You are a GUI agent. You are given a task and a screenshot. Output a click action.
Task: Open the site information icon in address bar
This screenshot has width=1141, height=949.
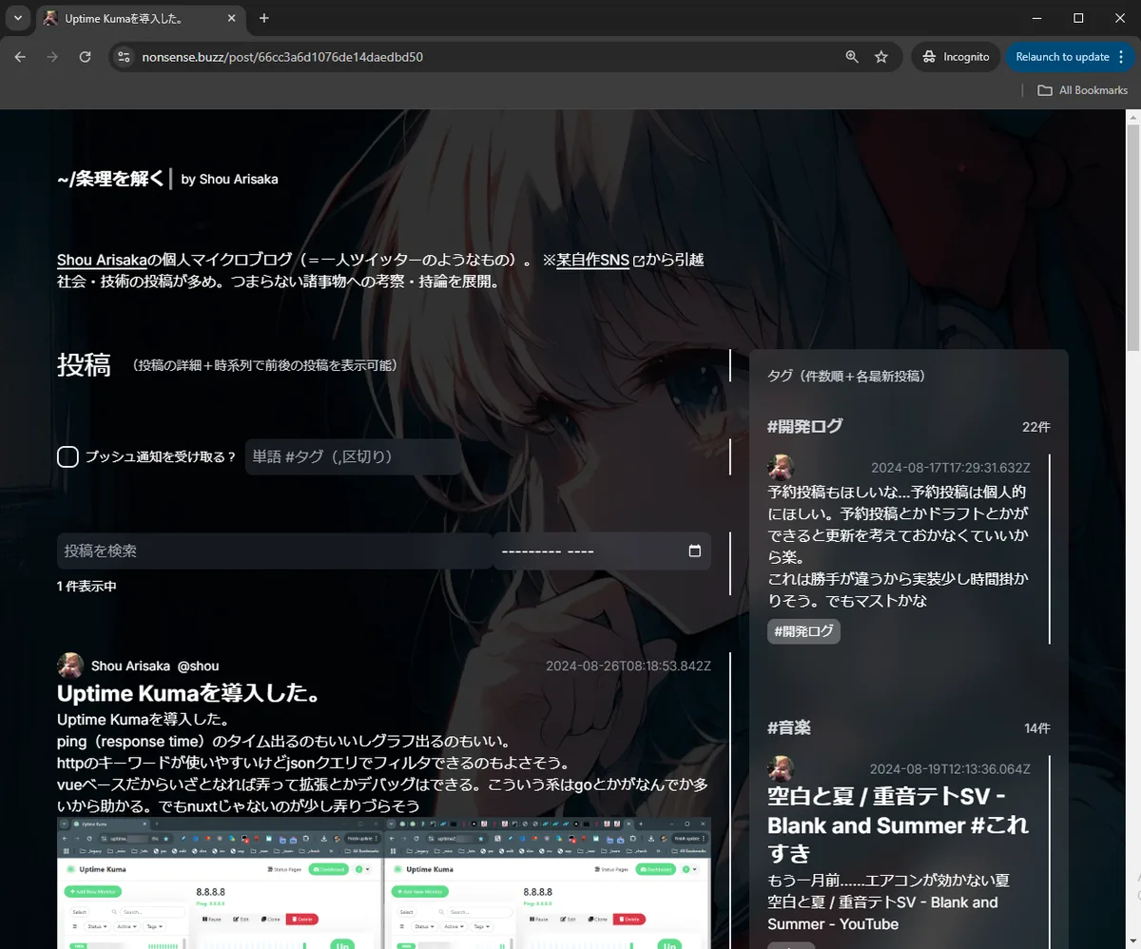(123, 57)
